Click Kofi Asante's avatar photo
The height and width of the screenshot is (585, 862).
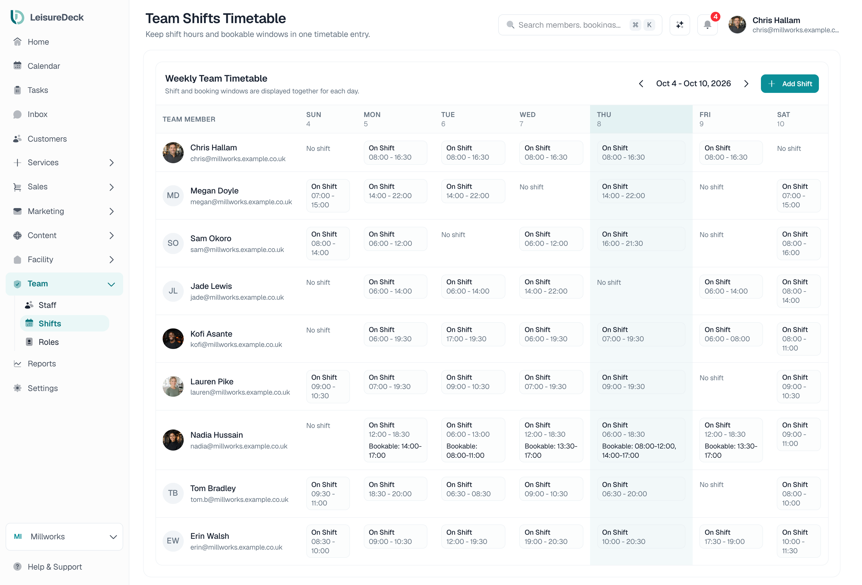173,339
